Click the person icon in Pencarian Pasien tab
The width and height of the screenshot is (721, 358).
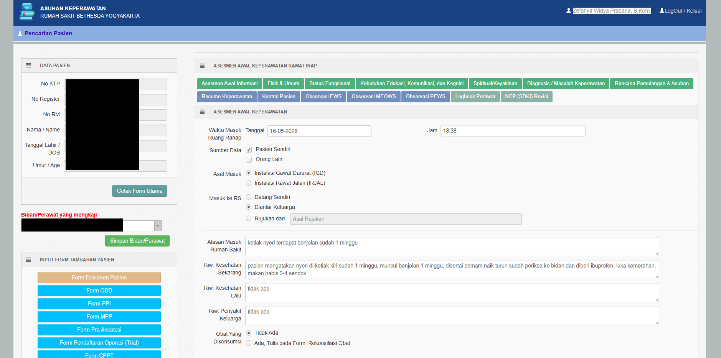pyautogui.click(x=20, y=34)
